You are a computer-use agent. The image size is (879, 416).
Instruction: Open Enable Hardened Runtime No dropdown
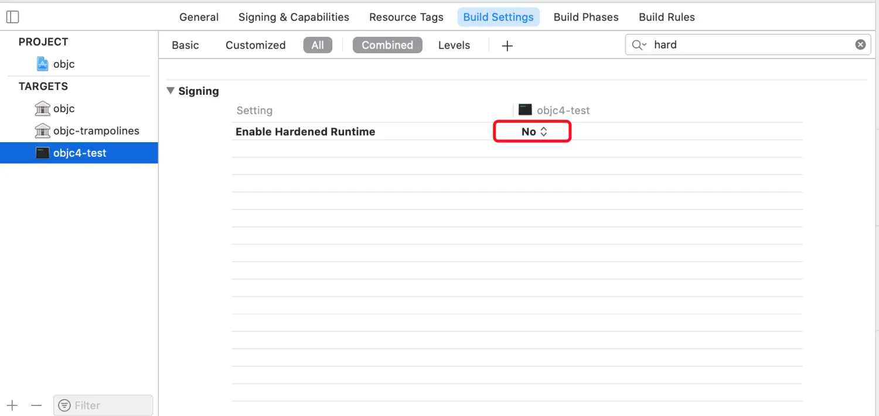click(x=534, y=132)
